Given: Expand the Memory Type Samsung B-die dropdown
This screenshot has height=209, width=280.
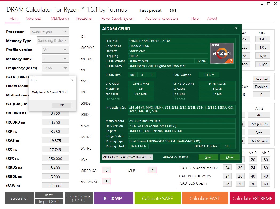Looking at the screenshot, I should pyautogui.click(x=53, y=40).
